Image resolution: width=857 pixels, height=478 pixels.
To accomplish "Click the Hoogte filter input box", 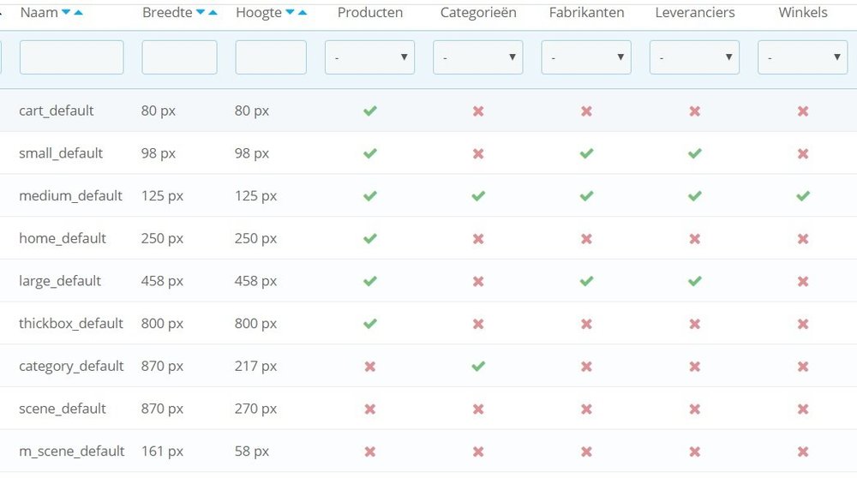I will point(270,57).
